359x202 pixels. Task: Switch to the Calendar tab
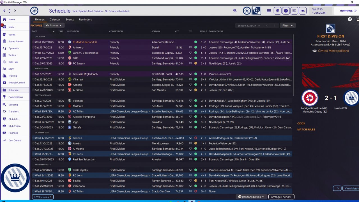[x=55, y=20]
